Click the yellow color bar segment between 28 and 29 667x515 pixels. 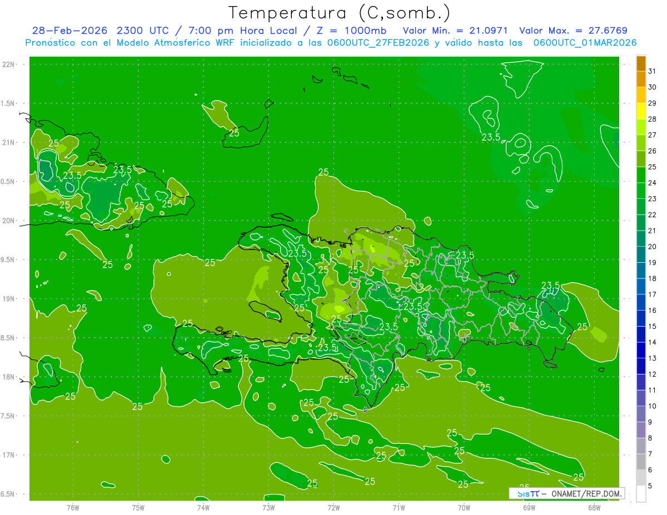(x=641, y=111)
